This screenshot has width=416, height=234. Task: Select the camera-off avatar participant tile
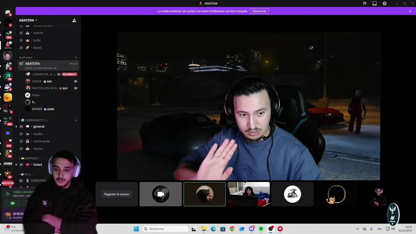pos(161,194)
